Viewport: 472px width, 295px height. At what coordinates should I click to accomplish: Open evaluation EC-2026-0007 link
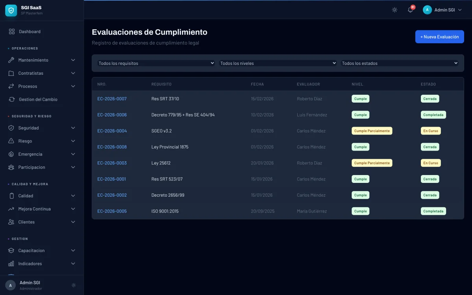click(112, 99)
